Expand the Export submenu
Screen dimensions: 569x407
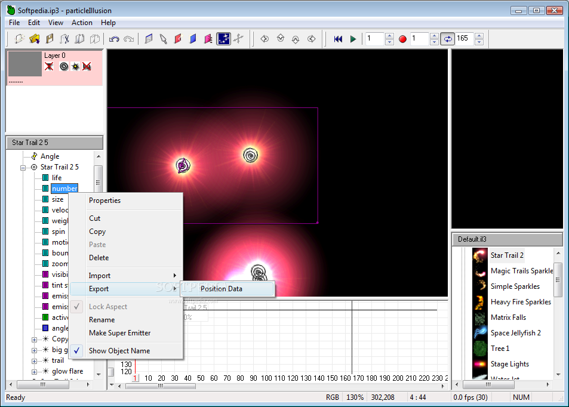point(126,289)
